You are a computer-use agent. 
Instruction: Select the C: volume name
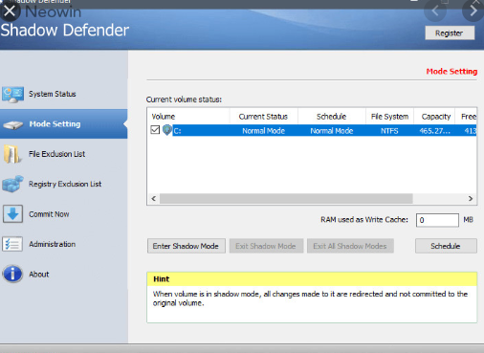(177, 131)
